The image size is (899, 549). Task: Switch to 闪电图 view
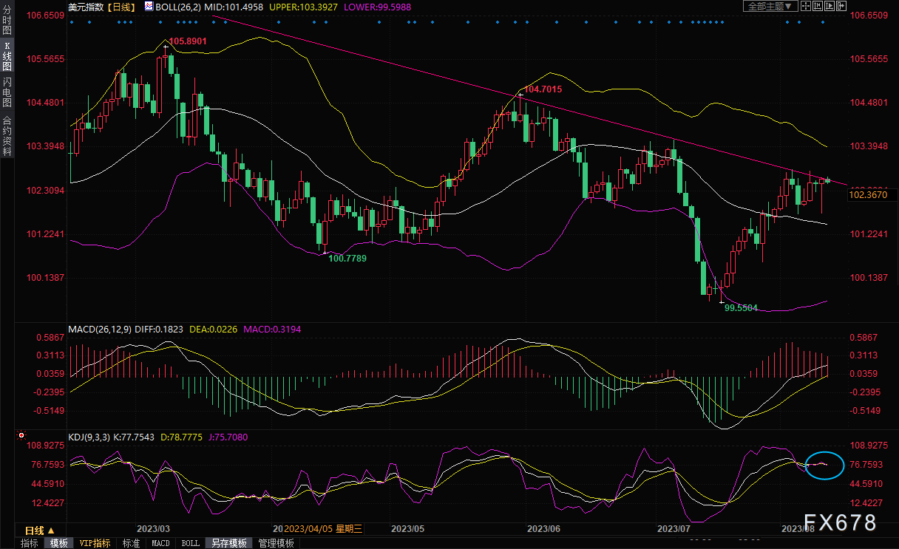(x=7, y=91)
